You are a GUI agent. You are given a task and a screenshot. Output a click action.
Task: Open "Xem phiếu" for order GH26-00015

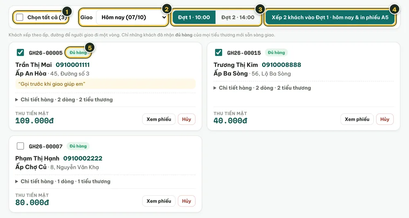tap(357, 119)
